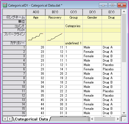
Task: Select row header 10
Action: point(14,87)
